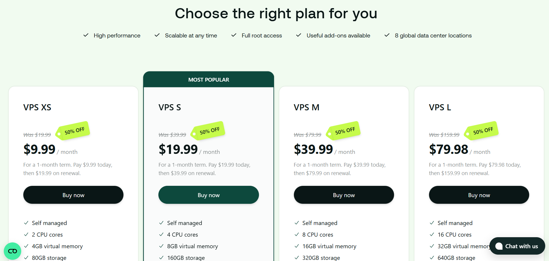The height and width of the screenshot is (261, 549).
Task: Click the MOST POPULAR banner
Action: click(x=209, y=80)
